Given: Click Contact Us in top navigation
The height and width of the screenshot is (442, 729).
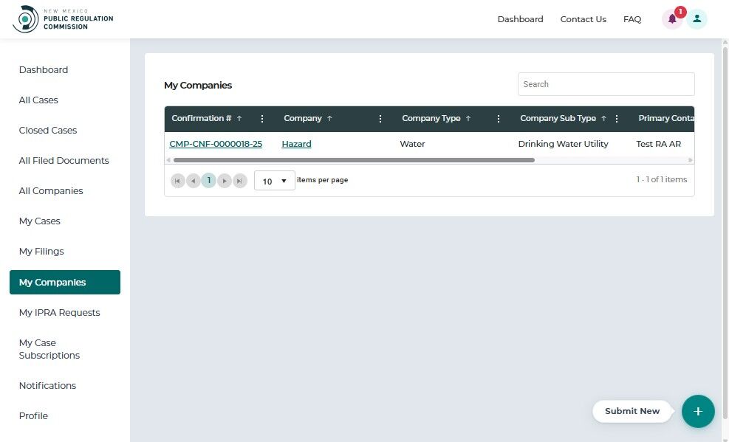Looking at the screenshot, I should point(583,19).
